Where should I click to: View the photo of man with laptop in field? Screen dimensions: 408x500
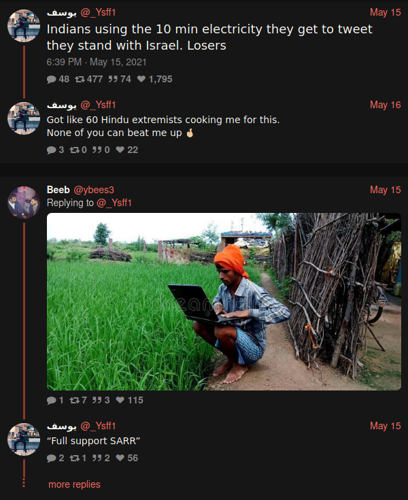click(224, 301)
